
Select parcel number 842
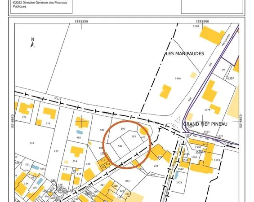[x=128, y=181]
